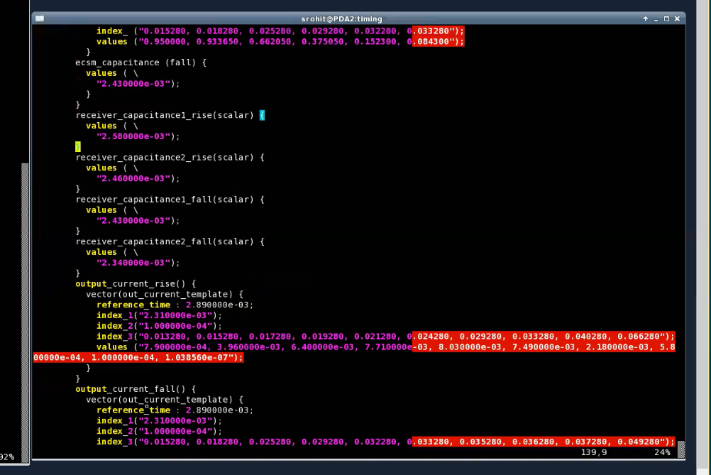The image size is (711, 475).
Task: Place cursor on receiver_capacitance1_rise(scalar) line
Action: [x=165, y=115]
